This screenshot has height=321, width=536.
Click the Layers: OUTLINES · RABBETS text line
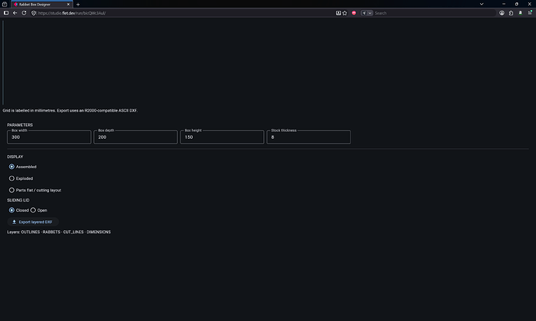(x=59, y=232)
